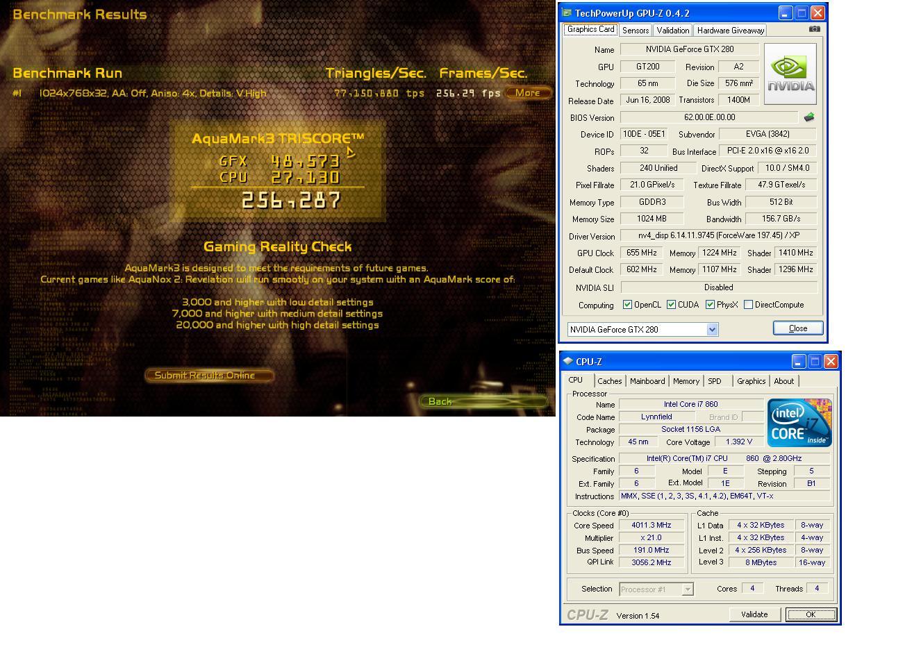The image size is (921, 654).
Task: Click the Bandwidth 156.7 GB/s value
Action: pos(781,219)
